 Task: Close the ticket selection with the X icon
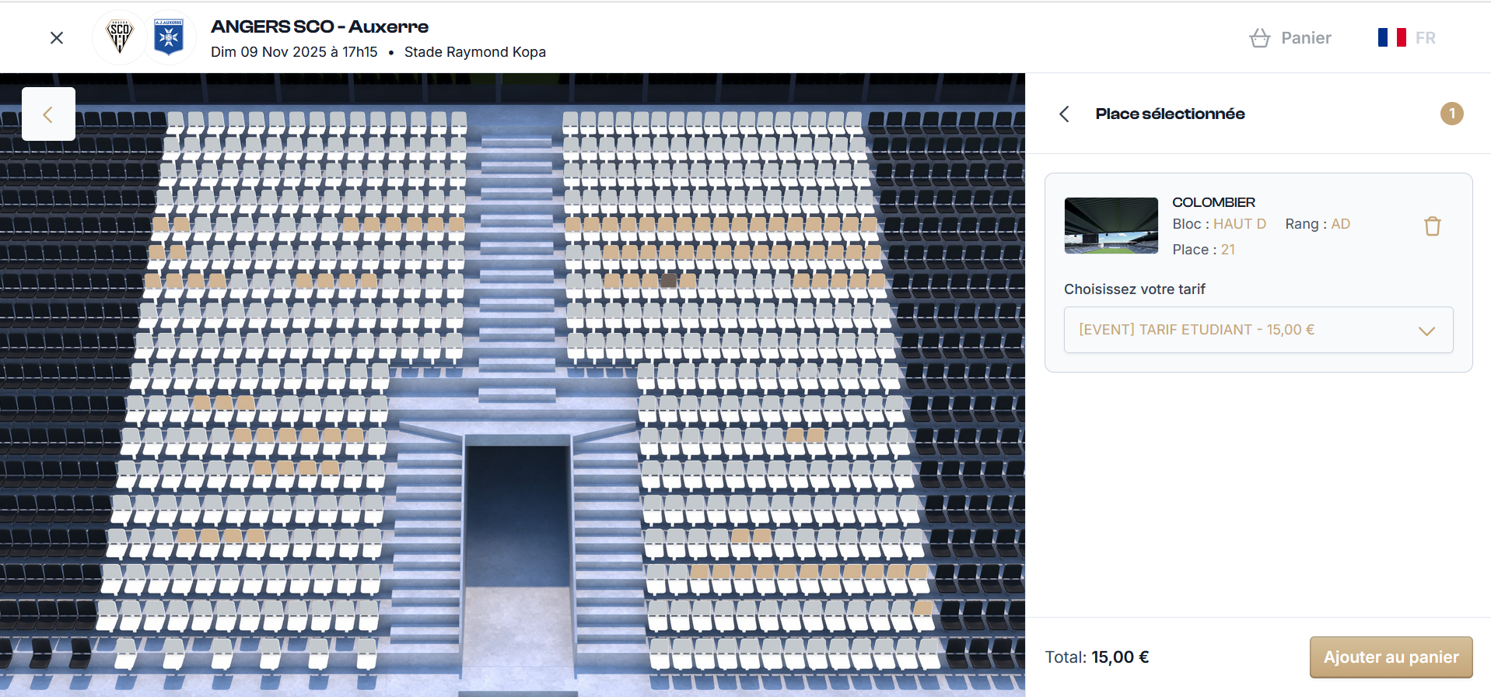[x=57, y=38]
